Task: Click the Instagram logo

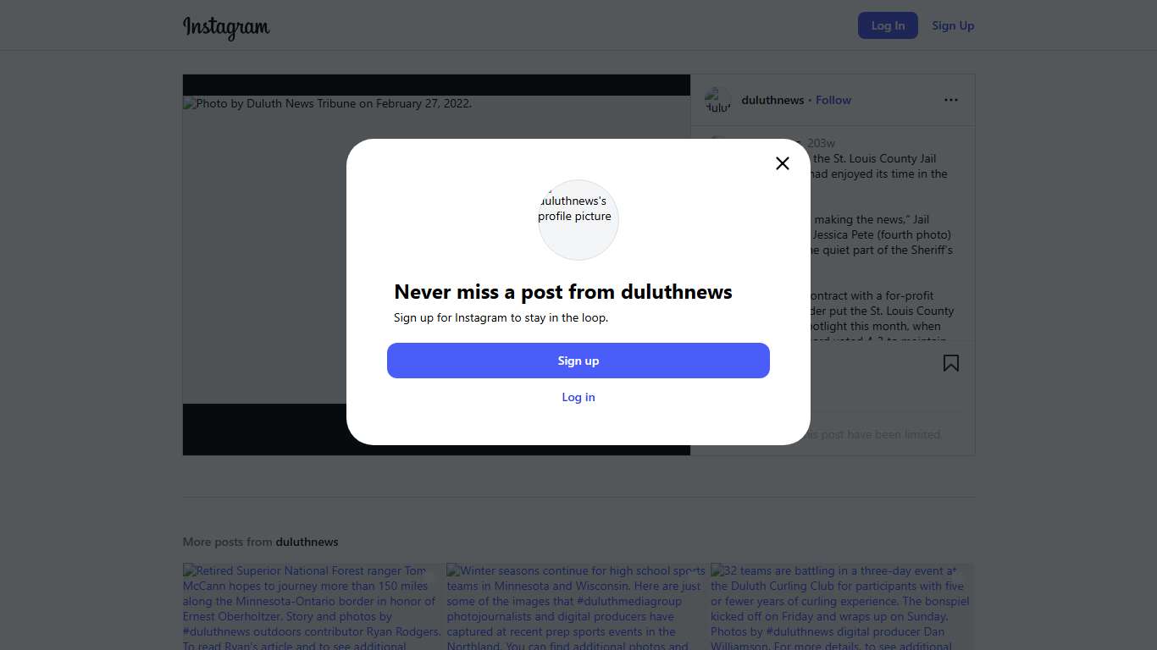Action: [x=226, y=26]
